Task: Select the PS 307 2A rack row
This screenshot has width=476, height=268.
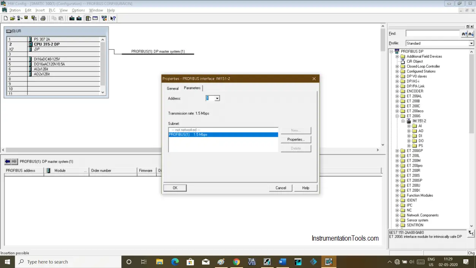Action: click(x=53, y=39)
